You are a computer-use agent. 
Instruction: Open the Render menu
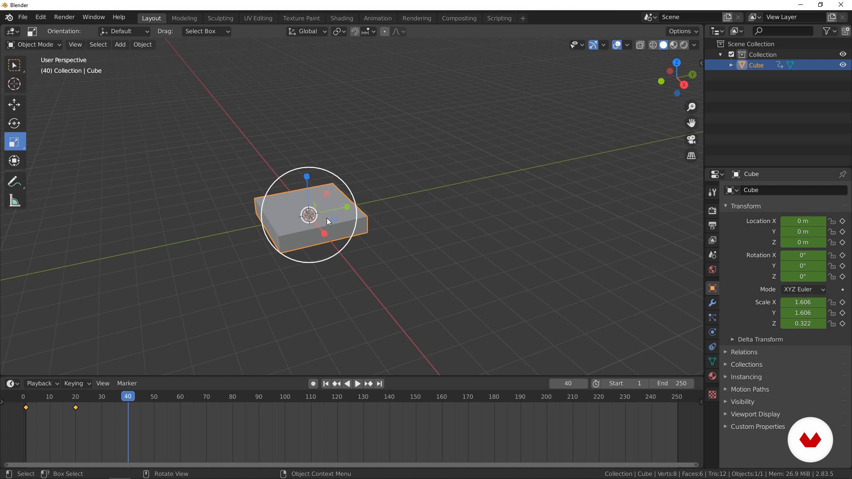64,17
